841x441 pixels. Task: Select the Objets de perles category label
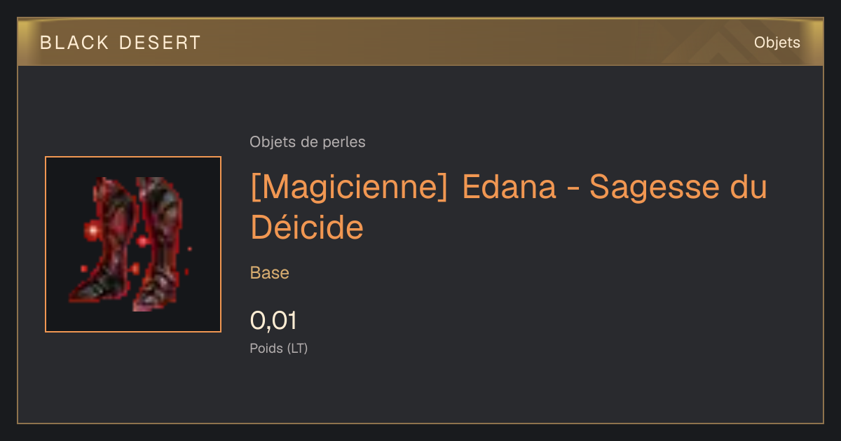(308, 142)
